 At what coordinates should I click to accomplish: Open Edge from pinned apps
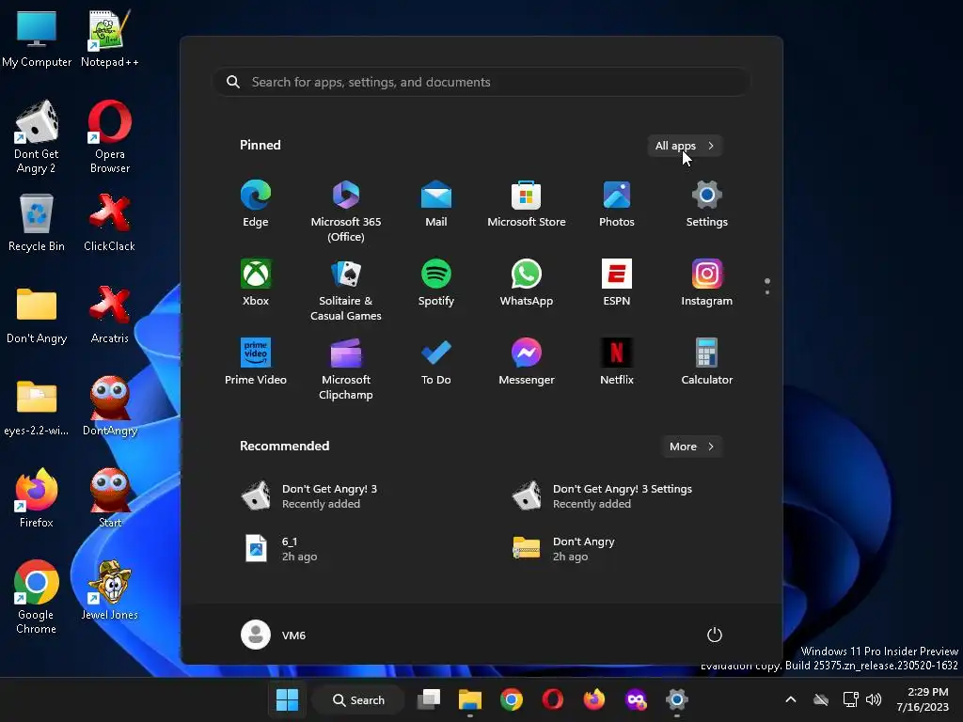tap(256, 204)
